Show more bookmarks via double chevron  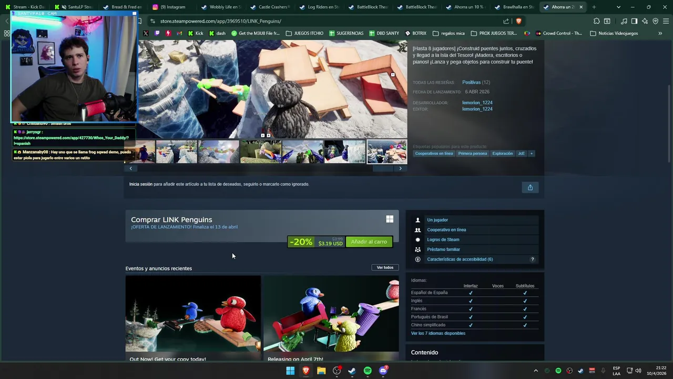[x=660, y=33]
